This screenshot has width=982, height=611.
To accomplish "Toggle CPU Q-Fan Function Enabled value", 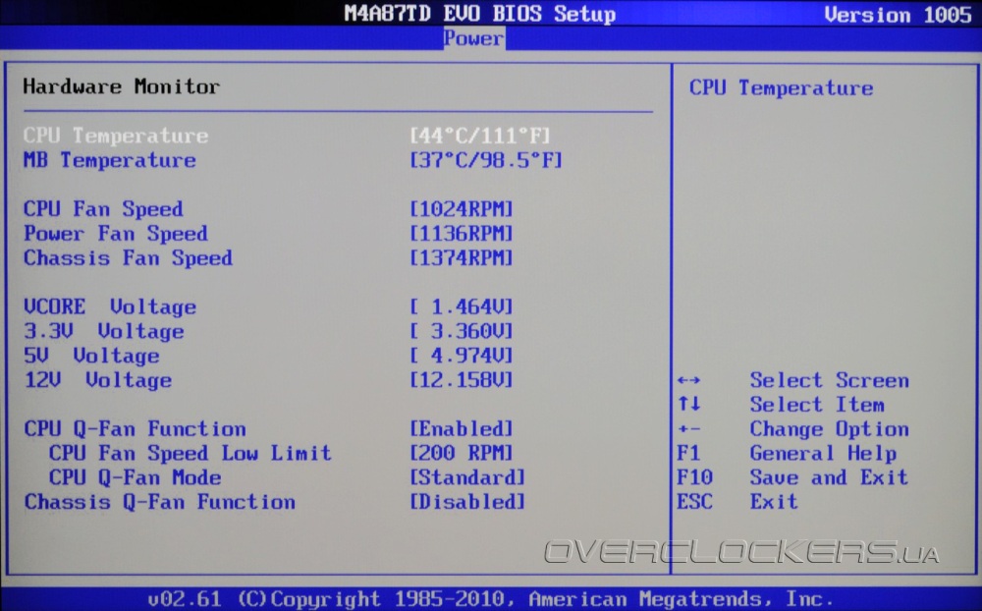I will click(461, 428).
